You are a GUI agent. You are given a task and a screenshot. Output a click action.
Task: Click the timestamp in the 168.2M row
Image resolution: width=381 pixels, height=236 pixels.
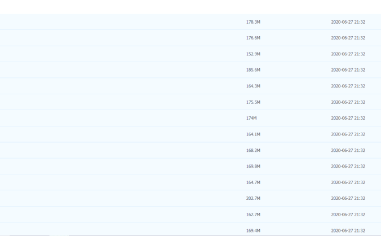tap(348, 150)
